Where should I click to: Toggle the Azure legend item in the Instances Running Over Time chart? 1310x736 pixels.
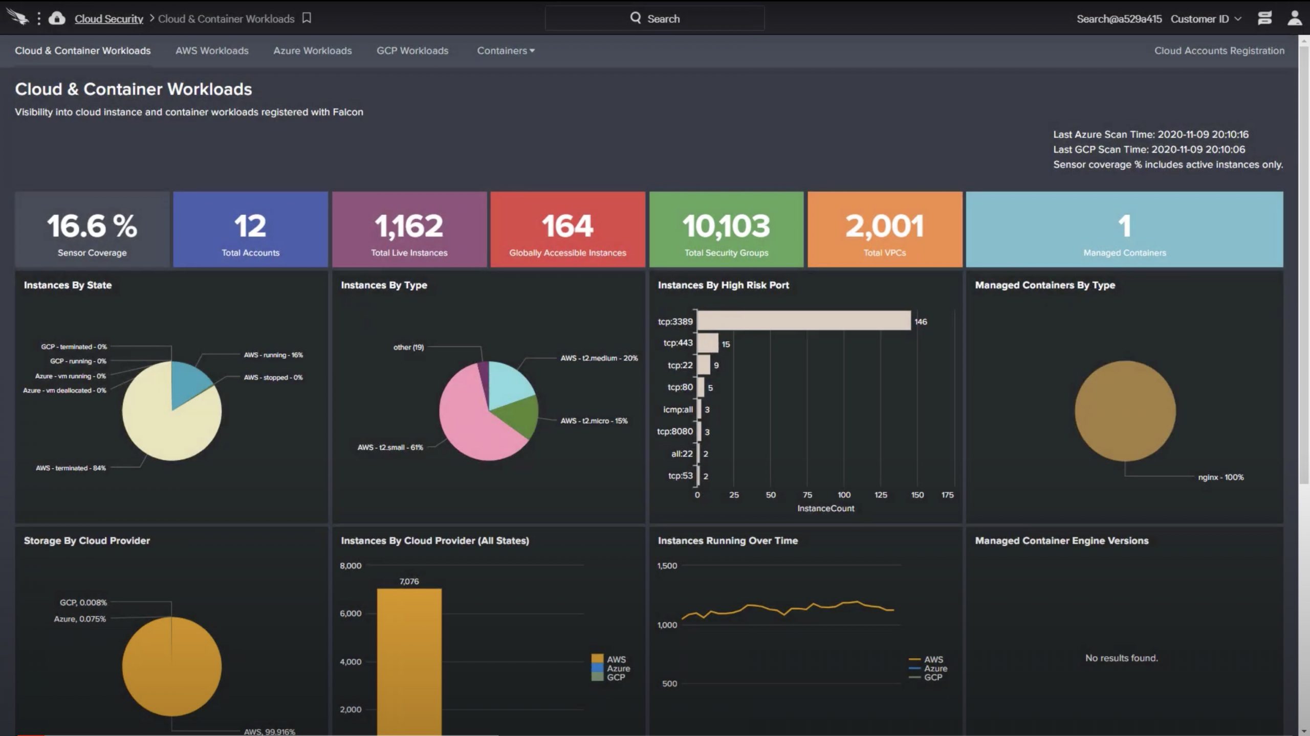(928, 668)
